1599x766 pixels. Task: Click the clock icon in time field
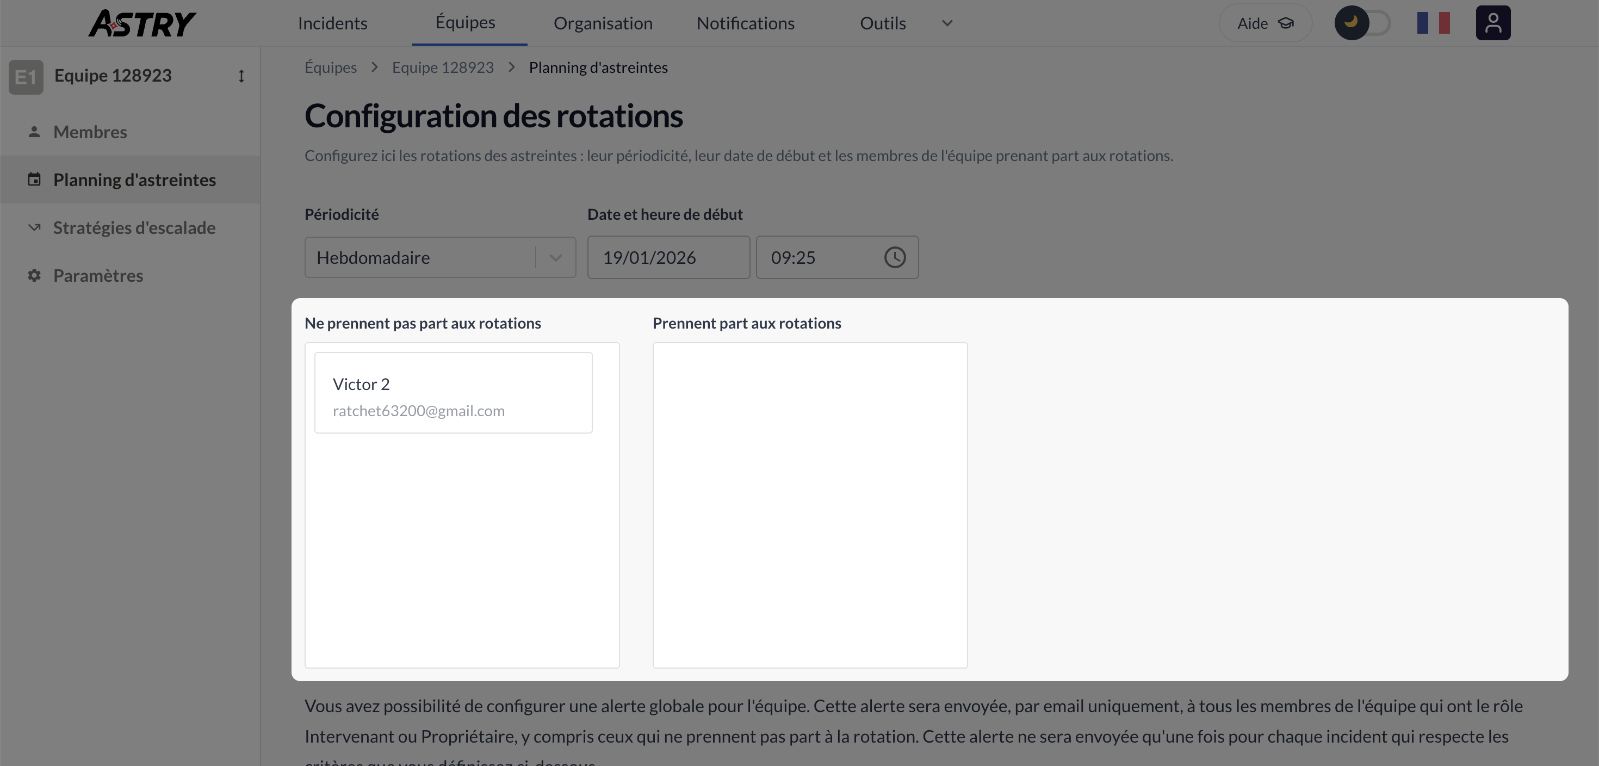click(895, 258)
